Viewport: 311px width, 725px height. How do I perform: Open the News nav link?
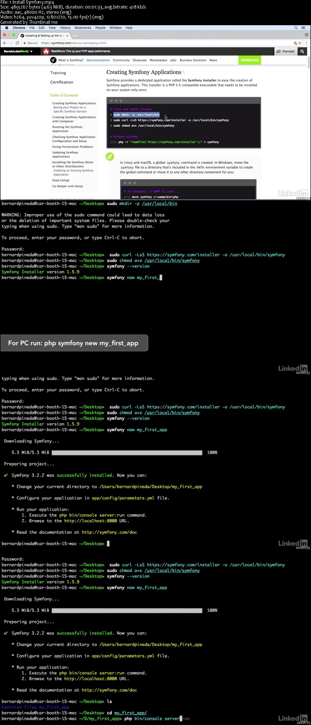click(213, 60)
